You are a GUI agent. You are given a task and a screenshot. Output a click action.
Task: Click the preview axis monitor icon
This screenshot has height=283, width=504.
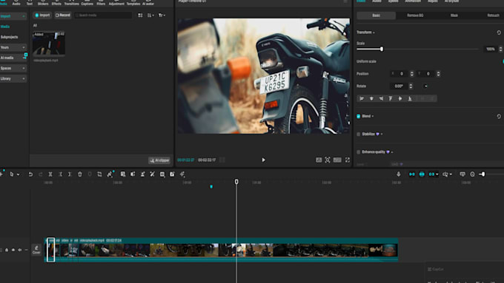(x=462, y=174)
